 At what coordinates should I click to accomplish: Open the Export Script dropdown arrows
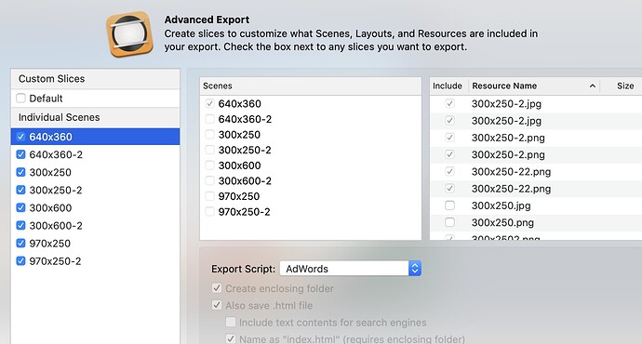[x=415, y=269]
